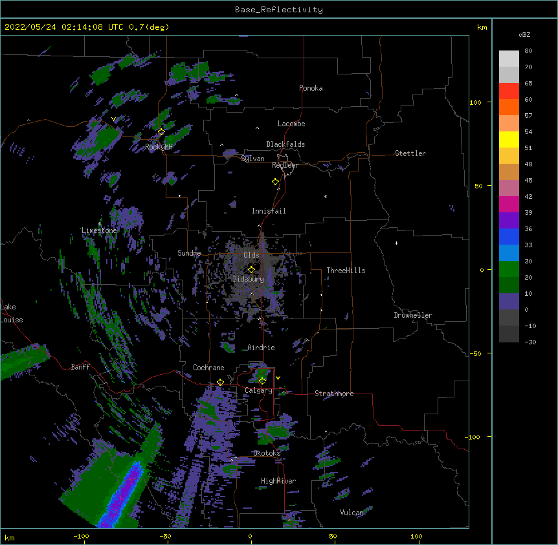The image size is (558, 545).
Task: Click the yellow V marker east of Calgary
Action: [278, 378]
